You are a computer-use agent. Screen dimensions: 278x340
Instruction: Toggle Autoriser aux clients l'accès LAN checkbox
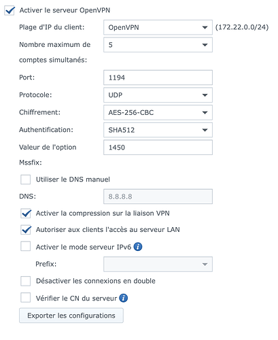pos(25,230)
